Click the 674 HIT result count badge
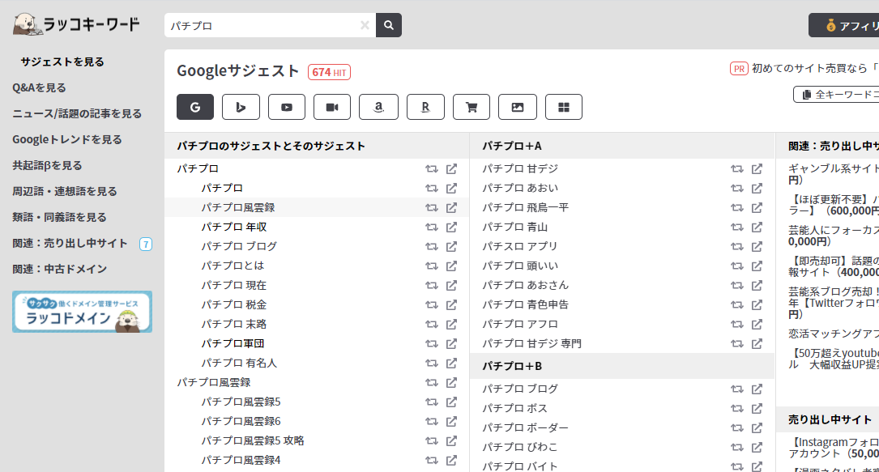879x472 pixels. 329,72
